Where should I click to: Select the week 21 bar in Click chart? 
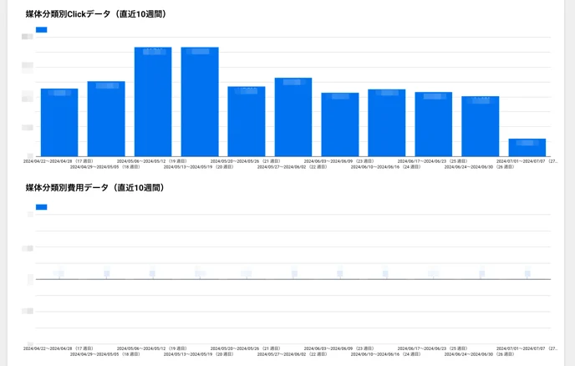247,122
